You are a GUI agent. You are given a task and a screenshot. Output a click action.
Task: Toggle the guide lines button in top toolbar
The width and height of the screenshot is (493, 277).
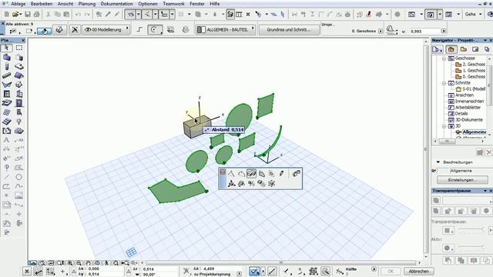130,15
